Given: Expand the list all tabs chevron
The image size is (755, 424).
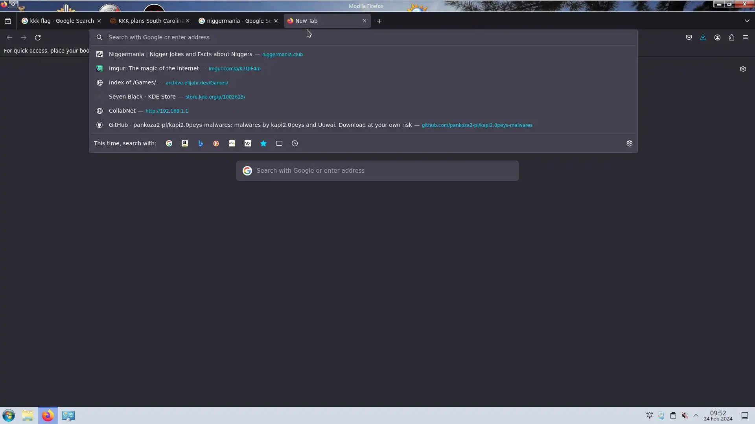Looking at the screenshot, I should click(x=747, y=21).
